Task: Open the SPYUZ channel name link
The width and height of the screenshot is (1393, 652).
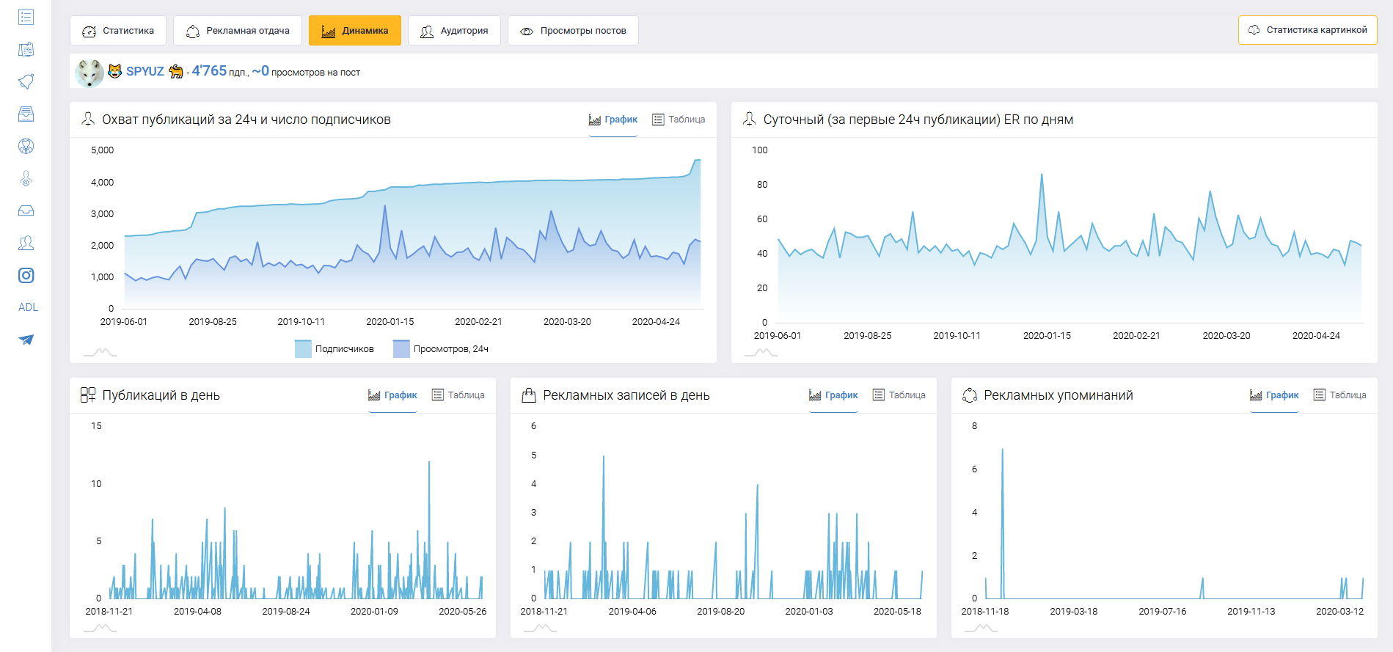Action: 145,71
